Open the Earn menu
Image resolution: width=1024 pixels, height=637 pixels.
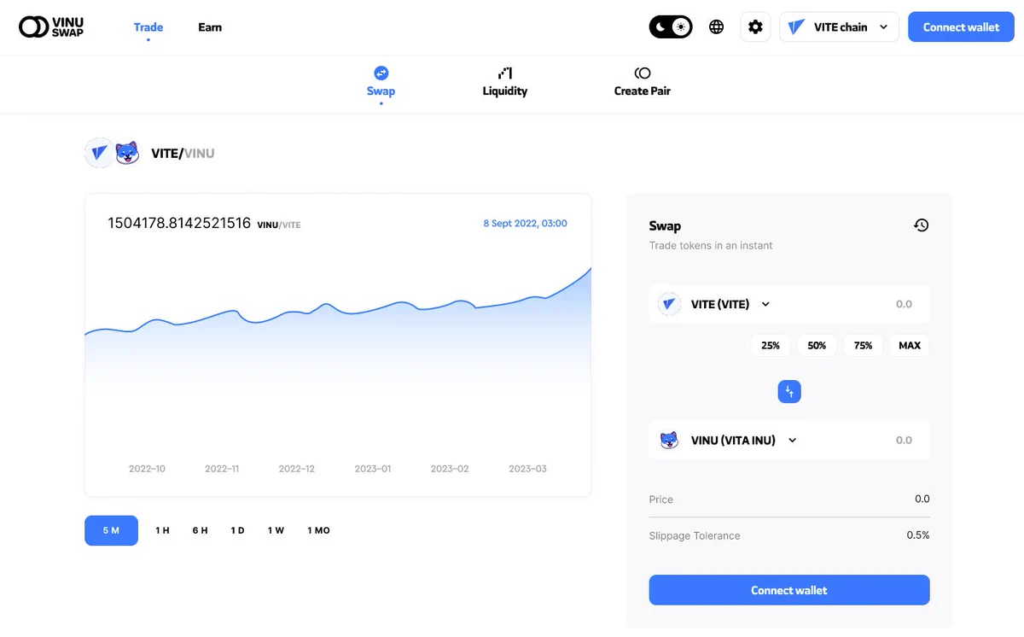pyautogui.click(x=210, y=27)
